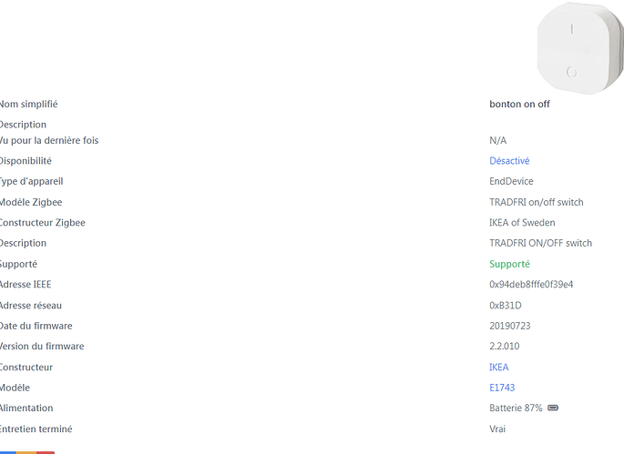Click the 'TRADFRI on/off switch' Zigbee model value

point(536,202)
